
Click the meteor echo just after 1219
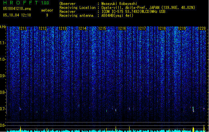[x=193, y=109]
